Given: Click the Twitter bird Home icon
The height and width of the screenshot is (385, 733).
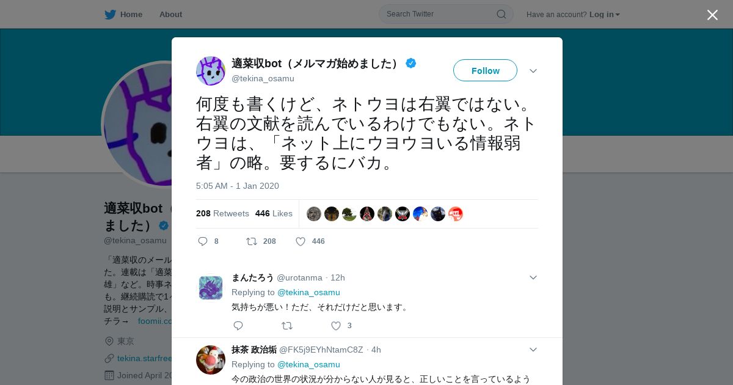Looking at the screenshot, I should click(110, 14).
